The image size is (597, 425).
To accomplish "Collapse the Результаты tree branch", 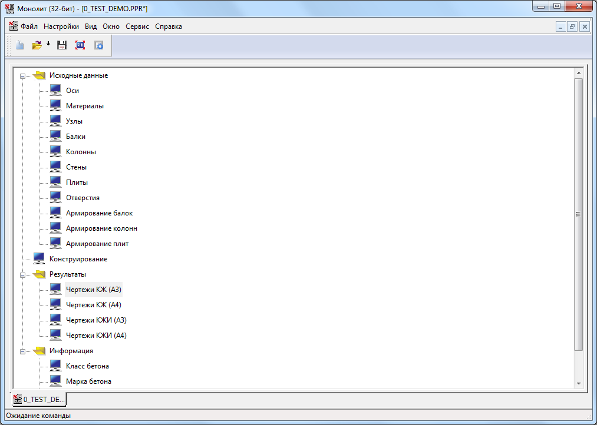I will [x=22, y=275].
